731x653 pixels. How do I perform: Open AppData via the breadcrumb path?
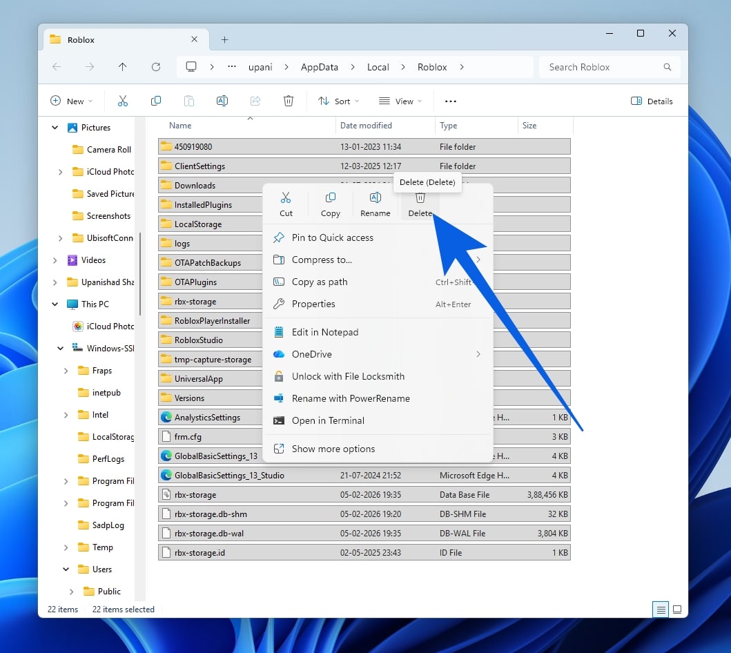pyautogui.click(x=318, y=67)
